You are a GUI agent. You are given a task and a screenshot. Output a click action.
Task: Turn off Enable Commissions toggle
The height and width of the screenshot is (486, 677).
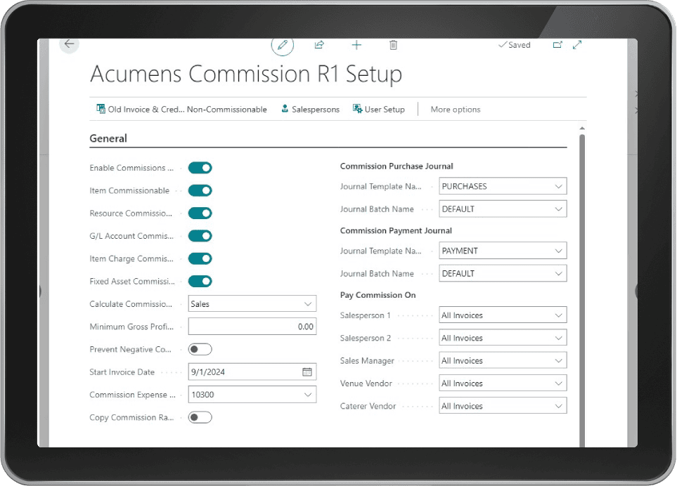200,168
